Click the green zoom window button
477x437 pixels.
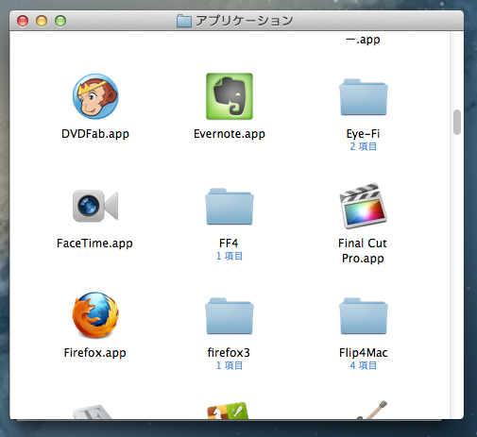tap(60, 21)
